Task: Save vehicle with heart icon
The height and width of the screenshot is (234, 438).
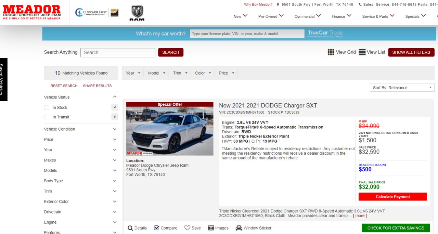Action: pos(187,228)
